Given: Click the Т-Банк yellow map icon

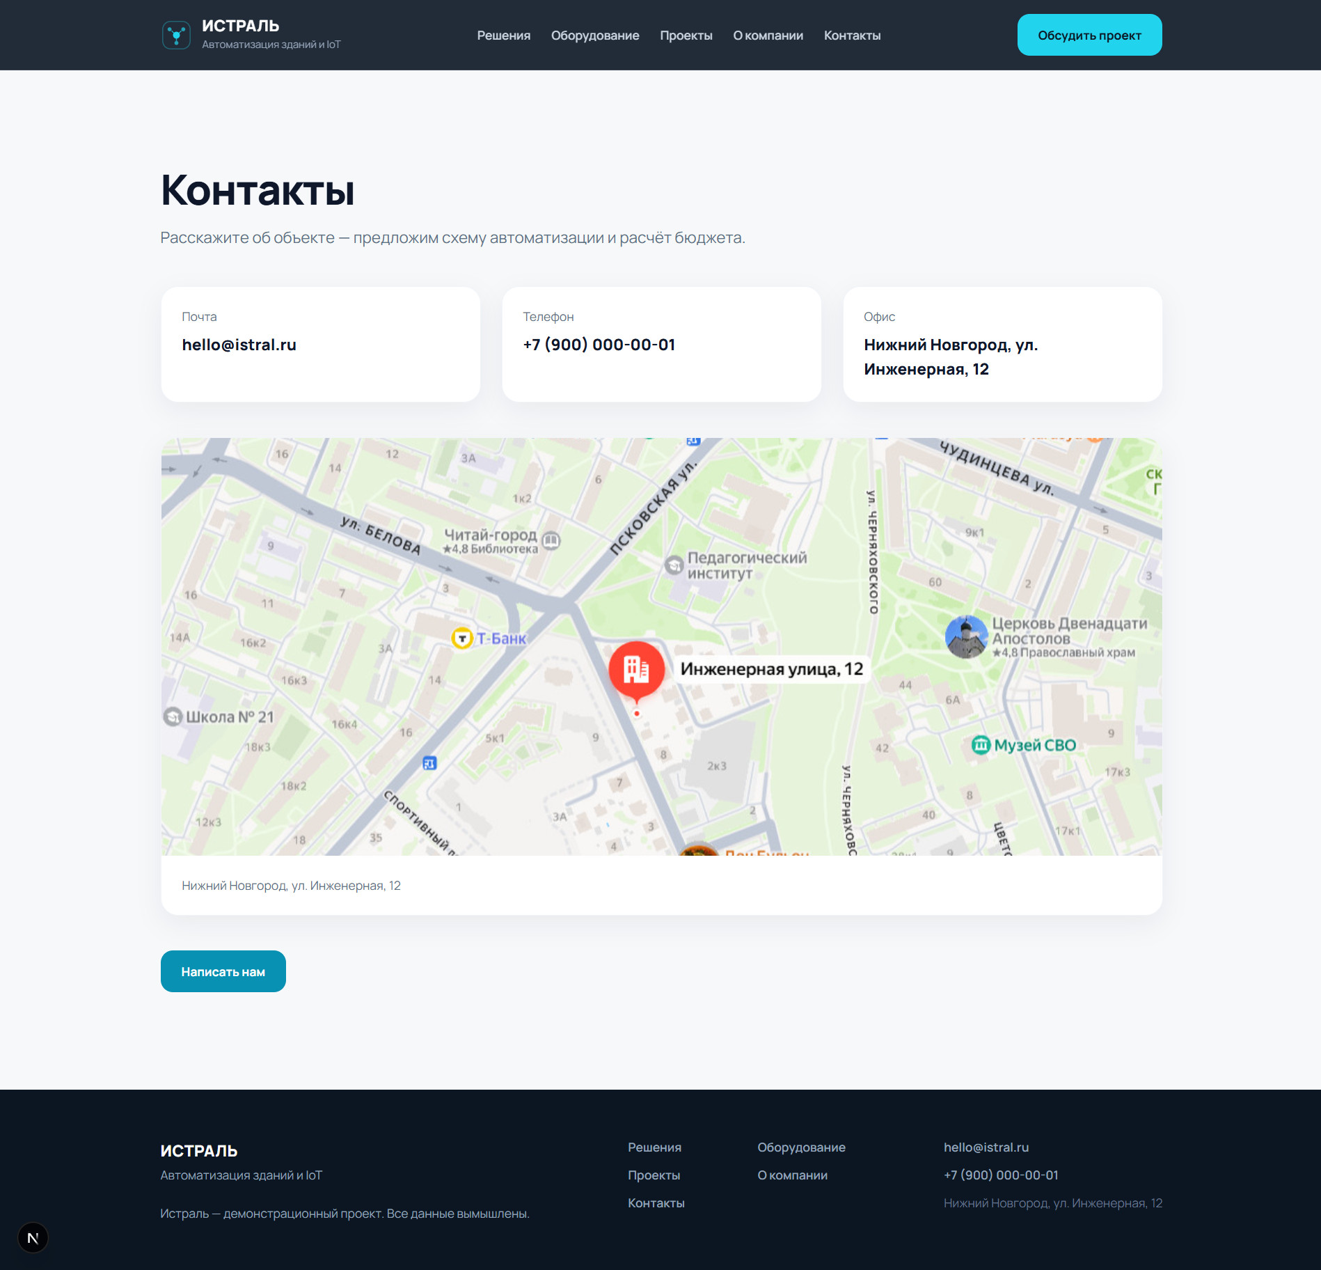Looking at the screenshot, I should pyautogui.click(x=462, y=638).
